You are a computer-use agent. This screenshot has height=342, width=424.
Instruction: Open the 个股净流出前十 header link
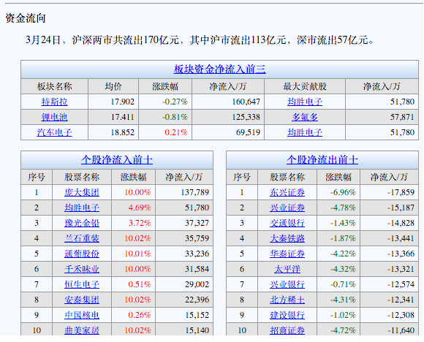322,160
